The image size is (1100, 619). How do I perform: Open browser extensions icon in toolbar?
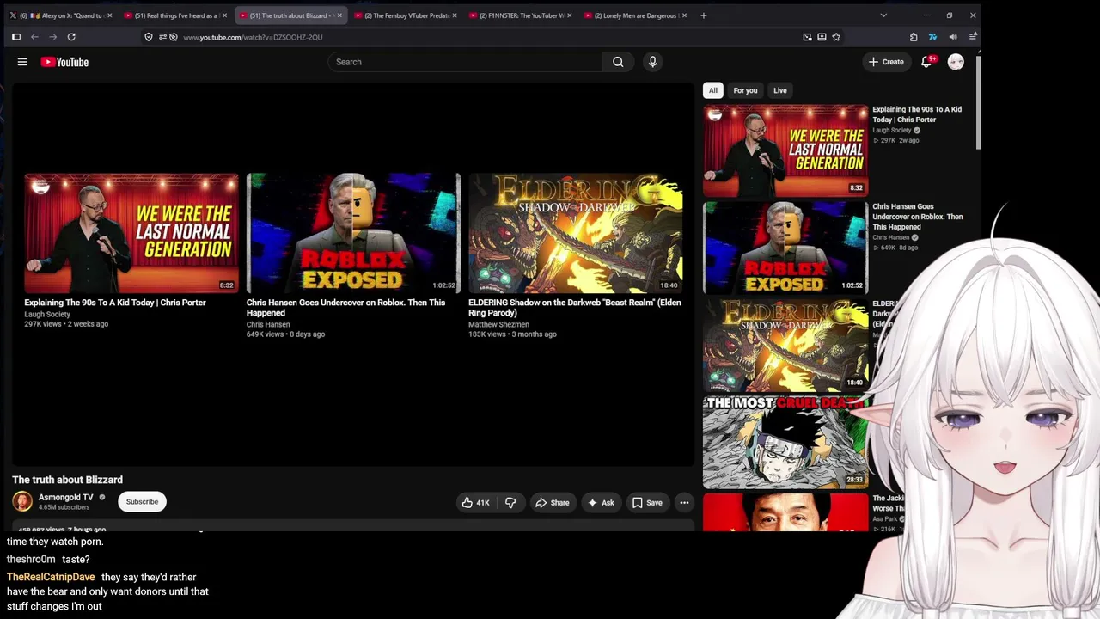click(914, 37)
